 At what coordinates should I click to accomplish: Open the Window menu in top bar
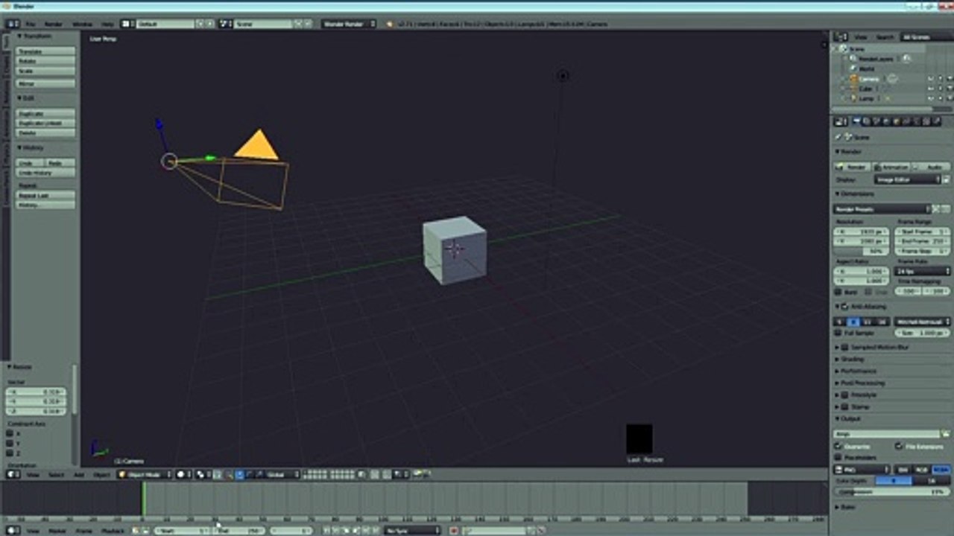click(82, 24)
